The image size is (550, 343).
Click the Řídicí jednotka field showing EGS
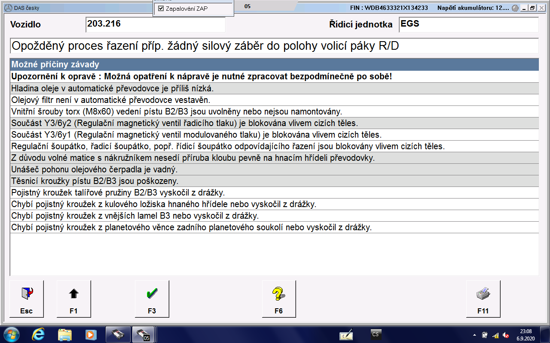469,24
